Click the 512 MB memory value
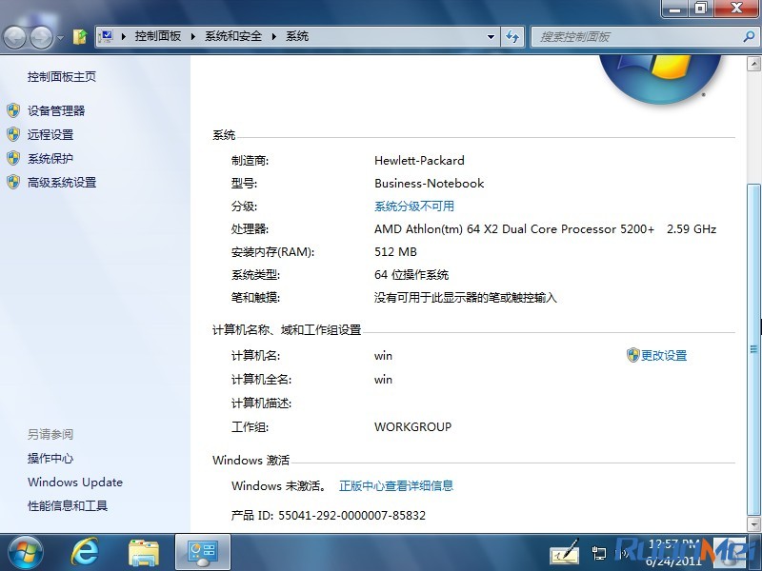Screen dimensions: 762x571 point(395,252)
